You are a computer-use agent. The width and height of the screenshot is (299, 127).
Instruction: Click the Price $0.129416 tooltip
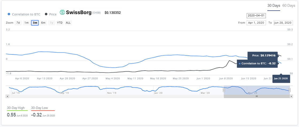(x=263, y=55)
